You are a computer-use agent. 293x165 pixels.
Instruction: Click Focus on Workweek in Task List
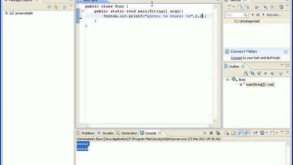point(257,7)
